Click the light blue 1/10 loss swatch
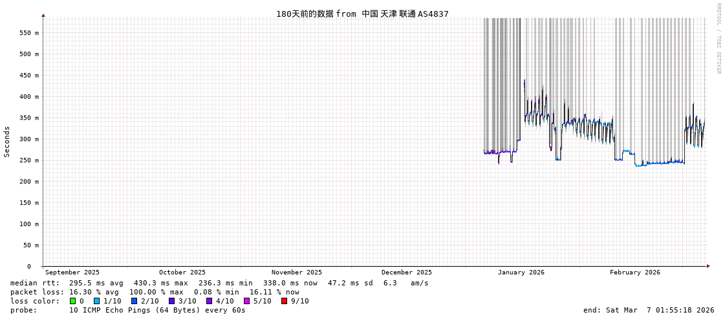Screen dimensions: 725x319 click(x=96, y=301)
